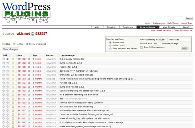This screenshot has height=128, width=195.
Task: Open the About Trac link
Action: [186, 23]
